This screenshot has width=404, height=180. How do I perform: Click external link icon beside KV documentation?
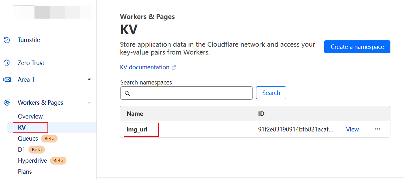tap(174, 67)
